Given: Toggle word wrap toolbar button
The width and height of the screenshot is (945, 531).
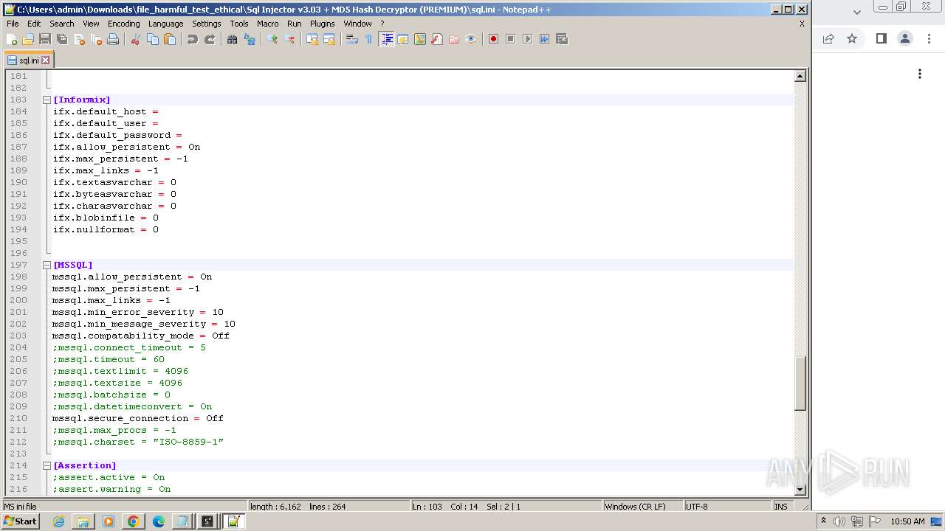Looking at the screenshot, I should [352, 39].
